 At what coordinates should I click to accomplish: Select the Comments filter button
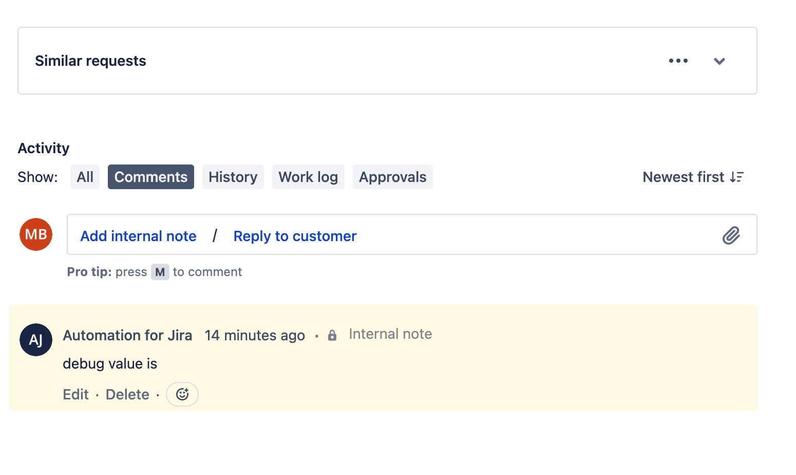[150, 176]
